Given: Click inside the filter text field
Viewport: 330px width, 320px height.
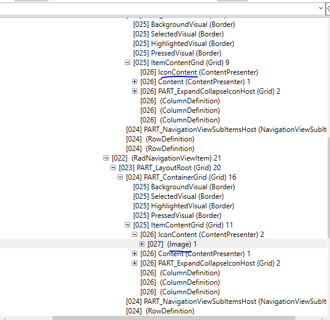Looking at the screenshot, I should point(158,9).
